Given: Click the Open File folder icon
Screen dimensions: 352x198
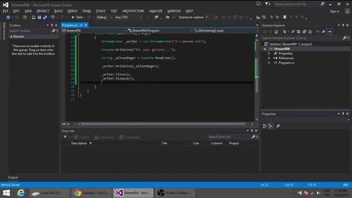Looking at the screenshot, I should pos(34,17).
